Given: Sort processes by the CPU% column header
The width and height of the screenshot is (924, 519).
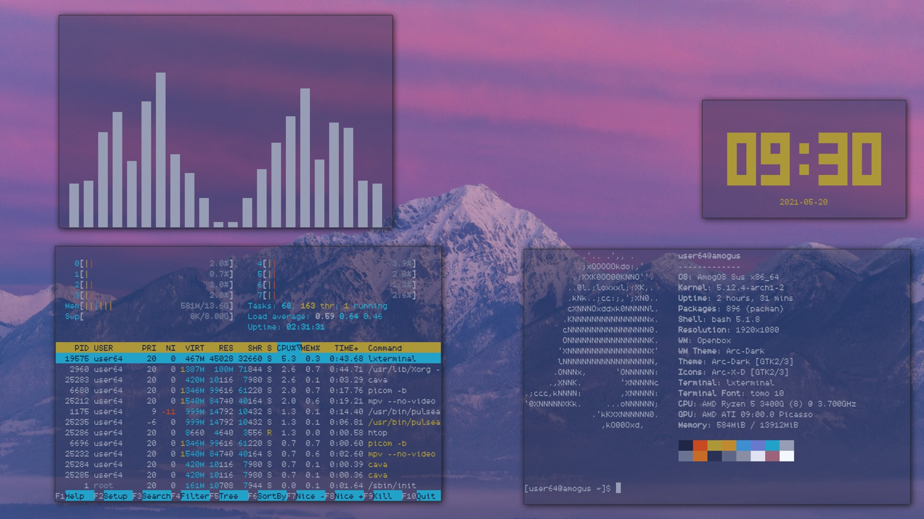Looking at the screenshot, I should [x=287, y=348].
